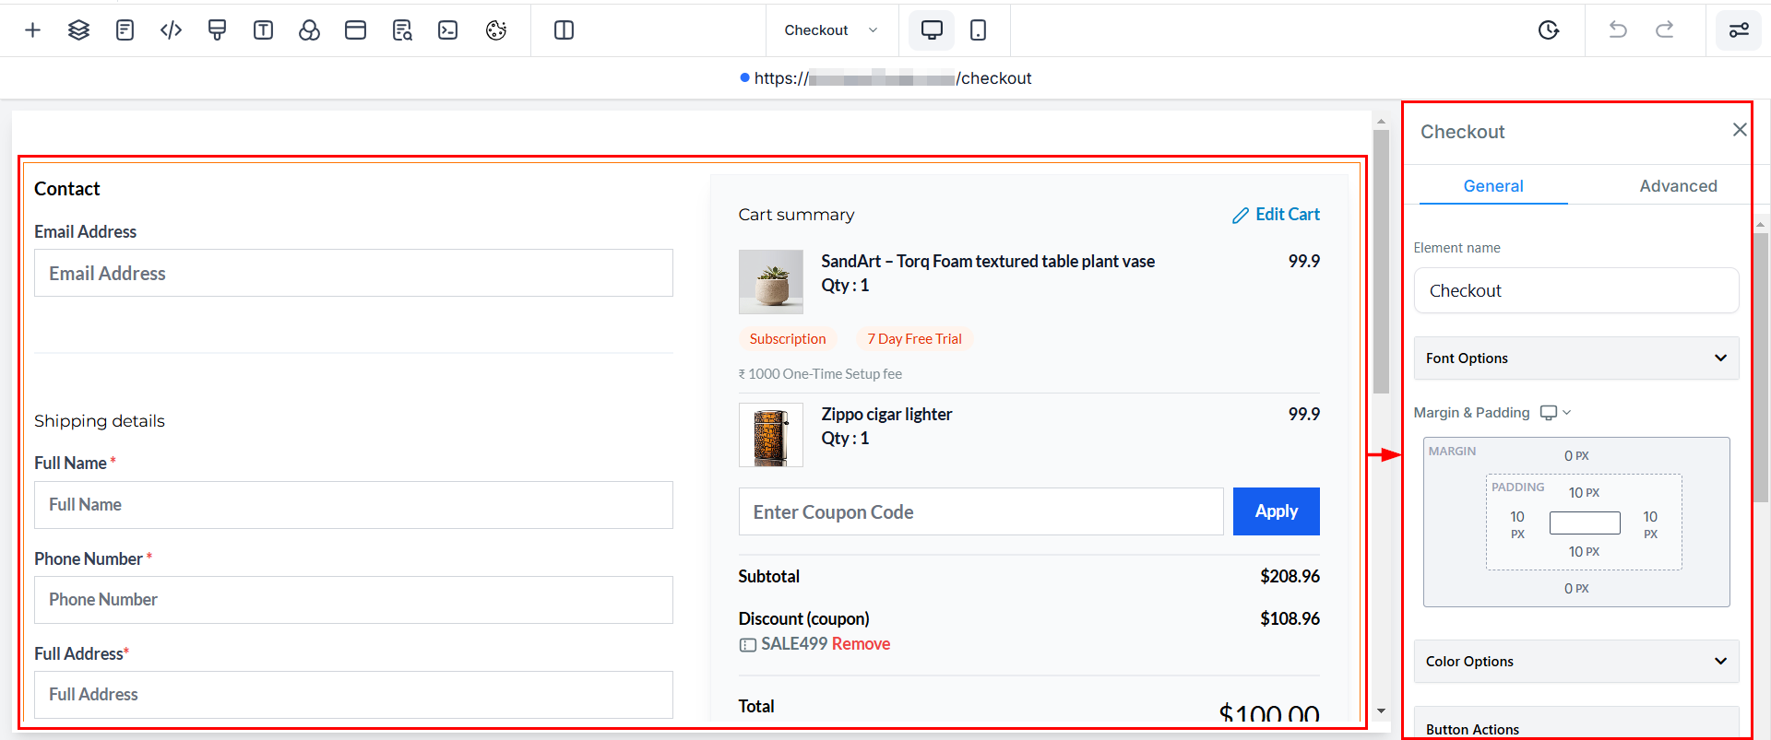Expand the Color Options section
1771x740 pixels.
(x=1576, y=662)
